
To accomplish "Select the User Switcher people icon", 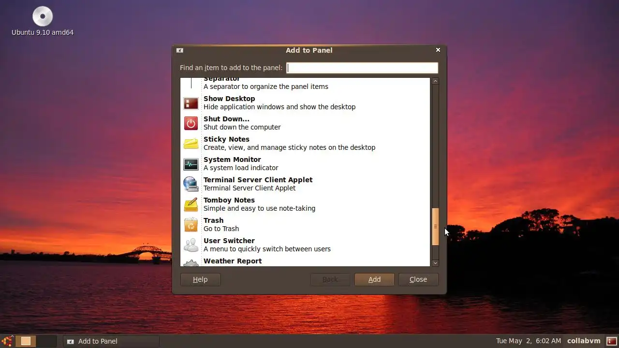I will coord(191,245).
